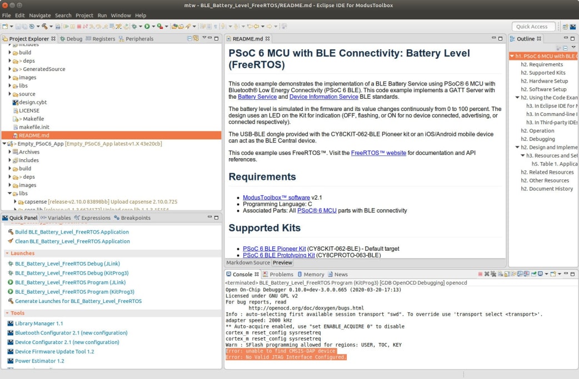Switch to the Peripherals tab

136,39
